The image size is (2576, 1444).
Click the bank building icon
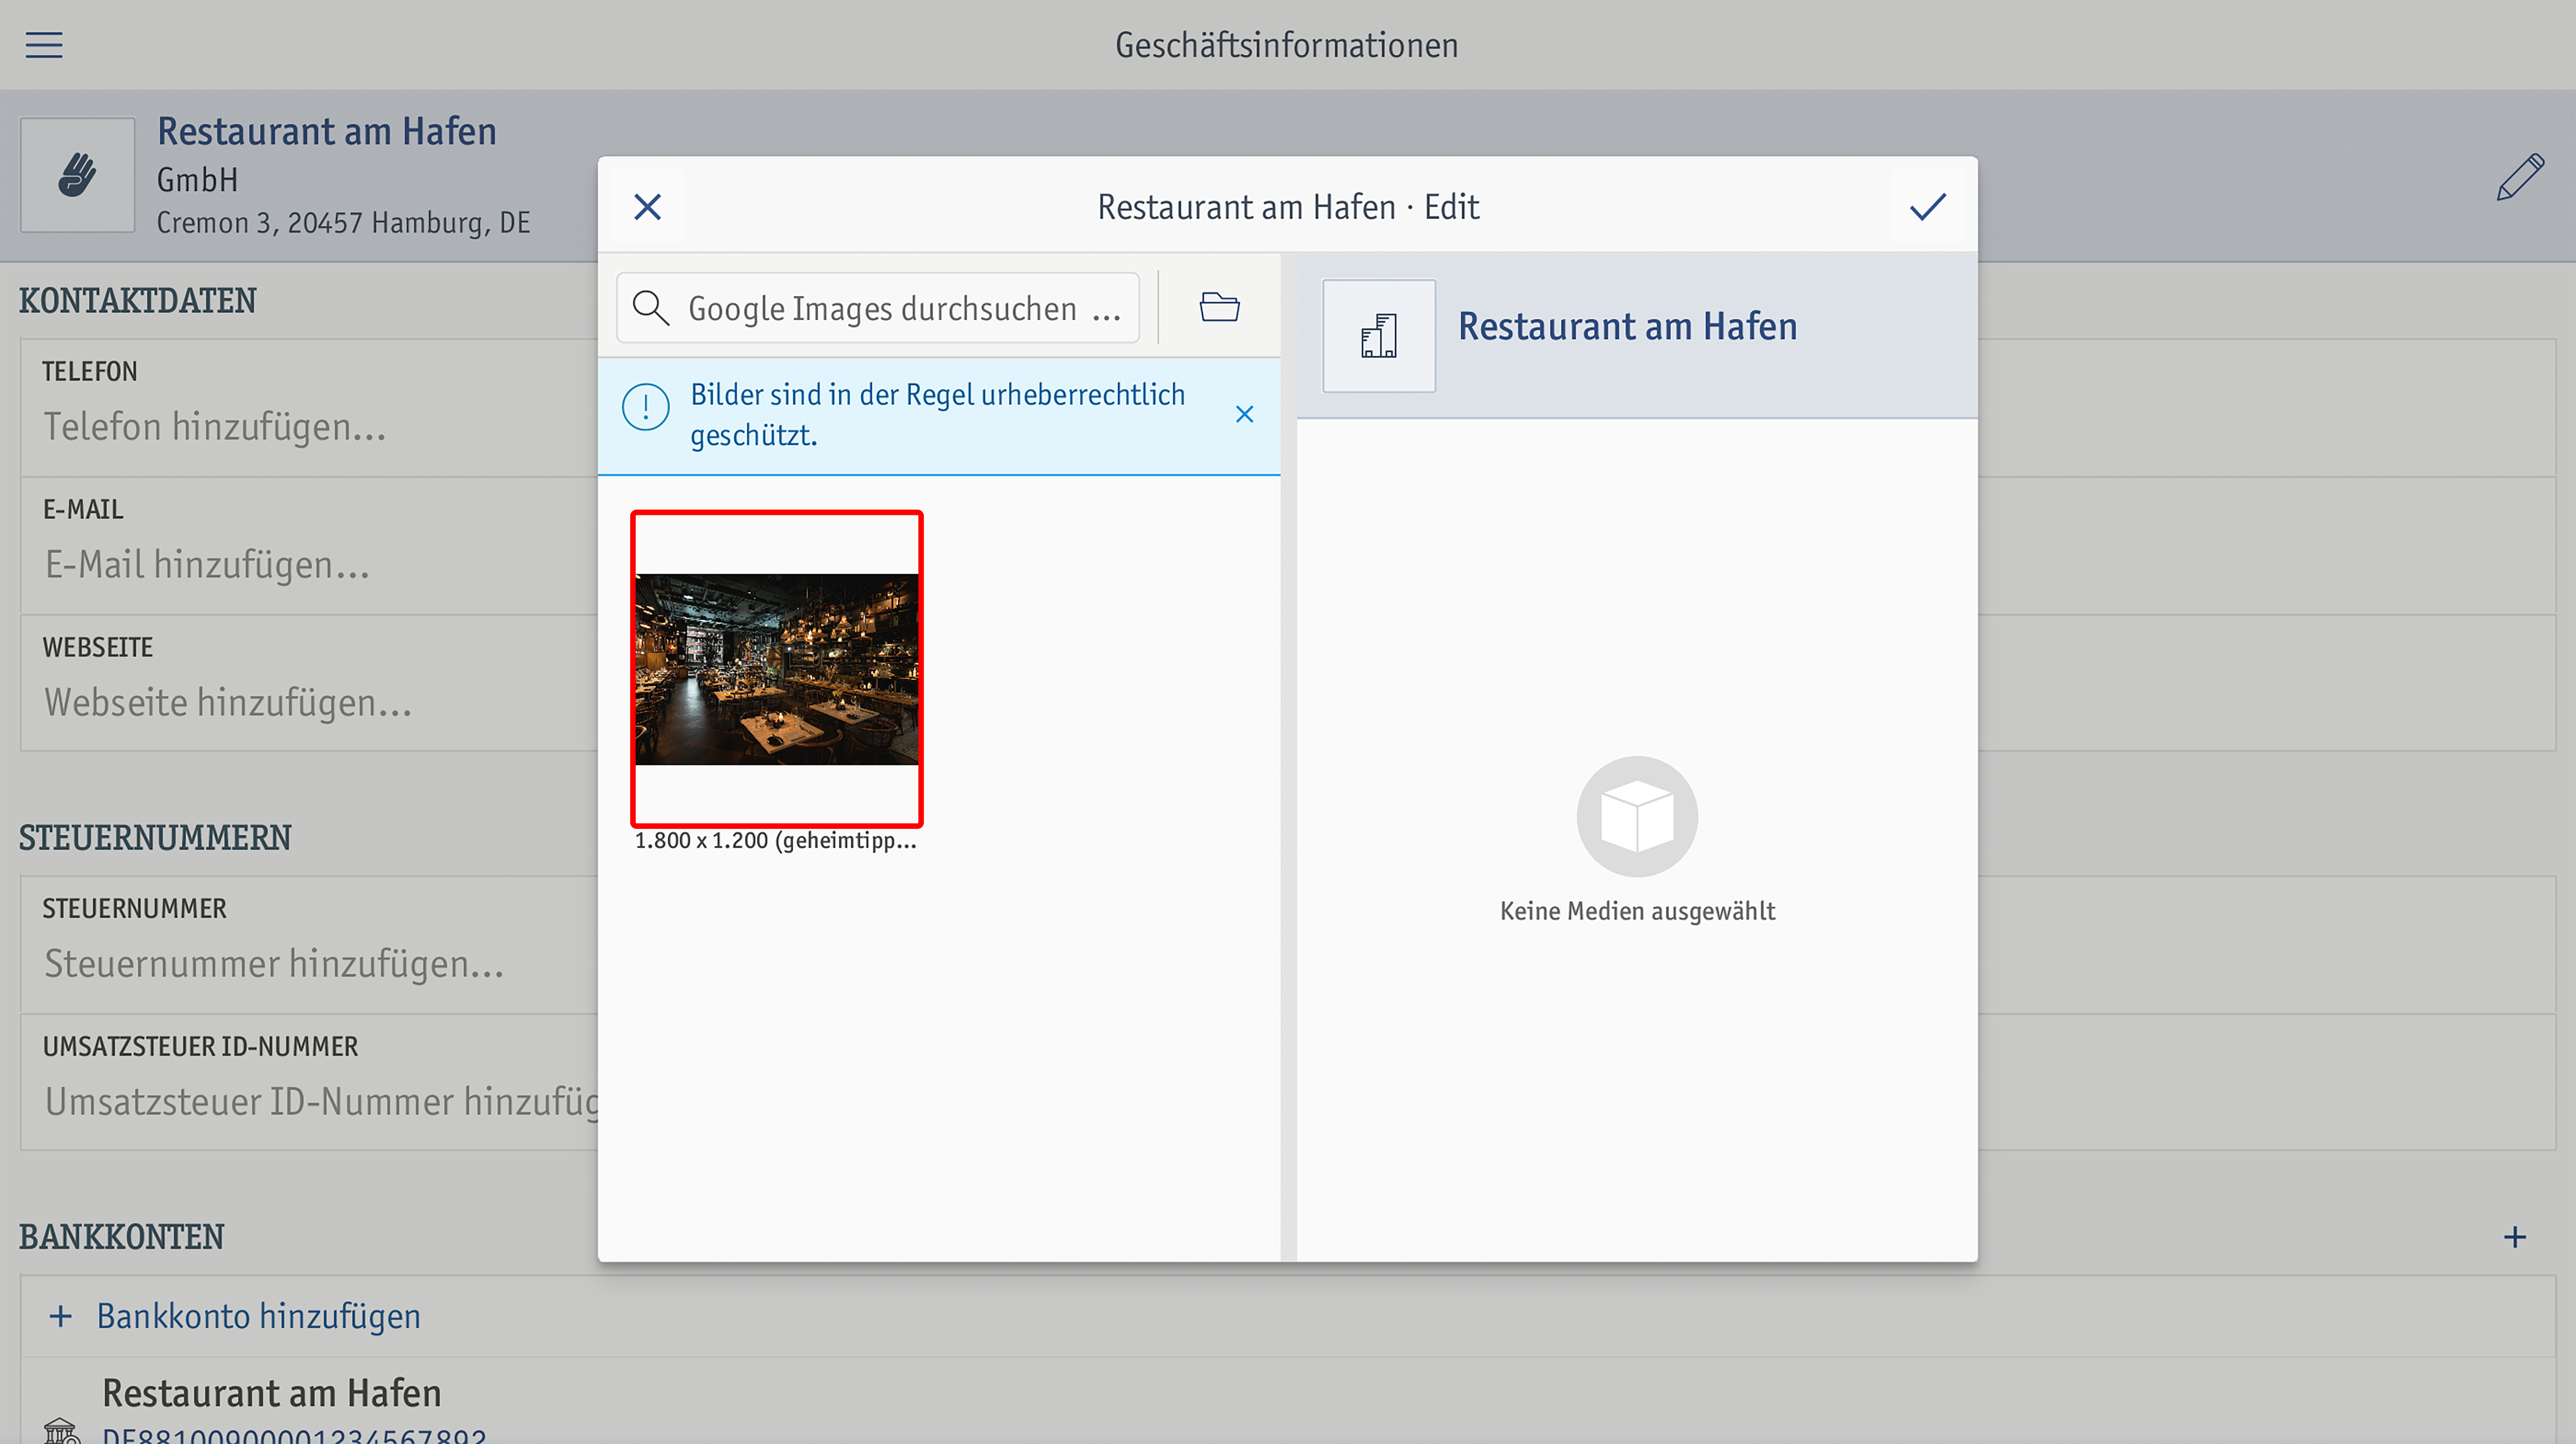click(62, 1431)
